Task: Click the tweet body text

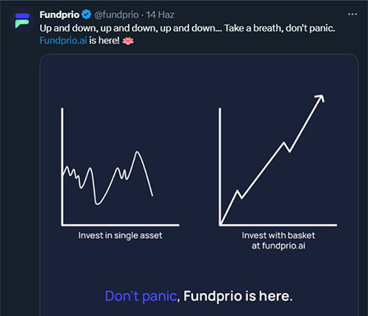Action: click(x=187, y=35)
